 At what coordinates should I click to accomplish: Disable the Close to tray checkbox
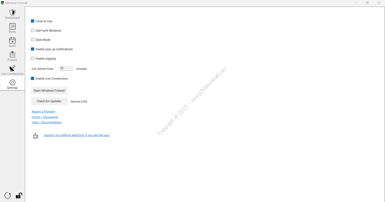click(33, 21)
